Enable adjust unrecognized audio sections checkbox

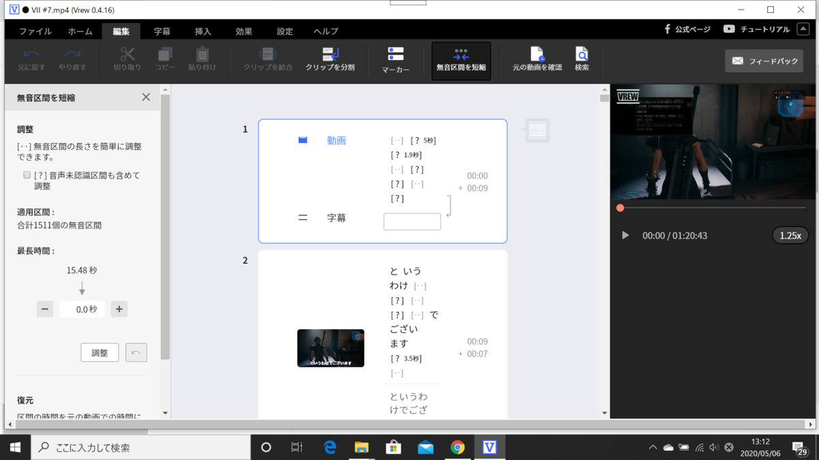click(26, 174)
